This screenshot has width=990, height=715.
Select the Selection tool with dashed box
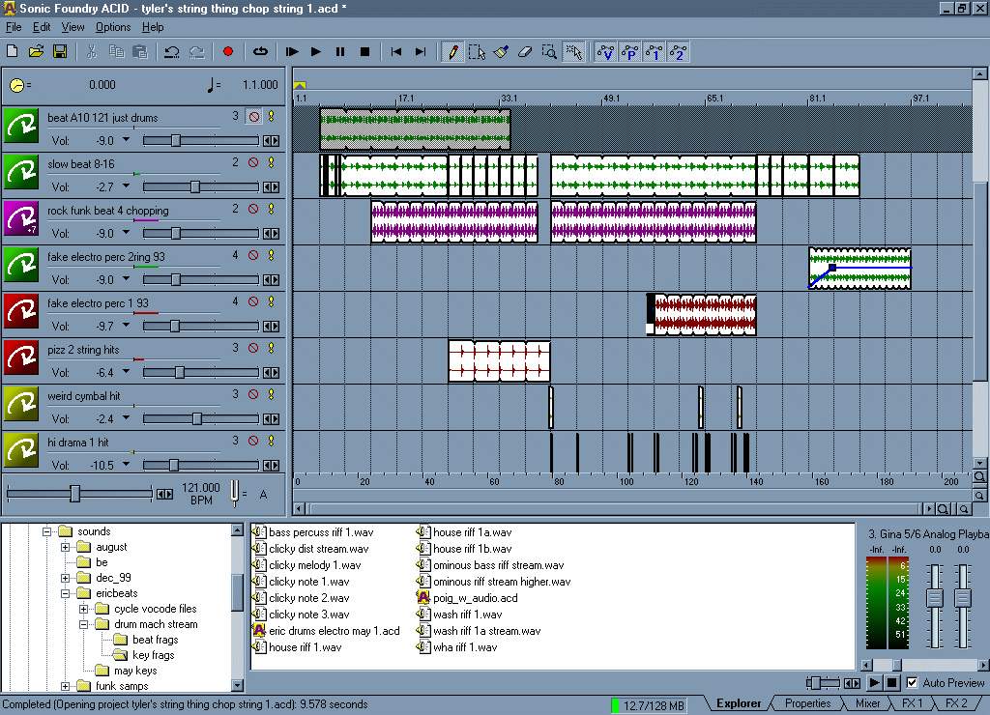[477, 52]
